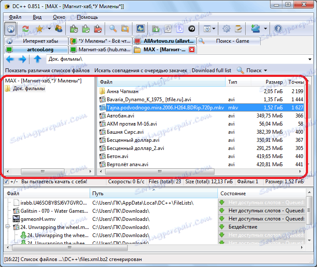317x267 pixels.
Task: Select Автобан.avi file row
Action: [201, 116]
